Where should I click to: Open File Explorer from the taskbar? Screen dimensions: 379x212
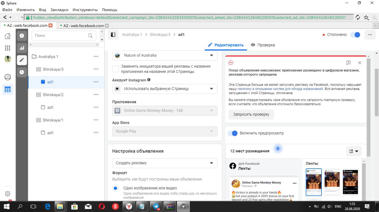click(60, 206)
